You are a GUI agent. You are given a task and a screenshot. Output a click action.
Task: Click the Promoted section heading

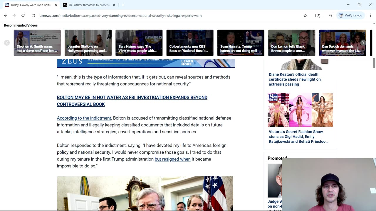pyautogui.click(x=277, y=158)
